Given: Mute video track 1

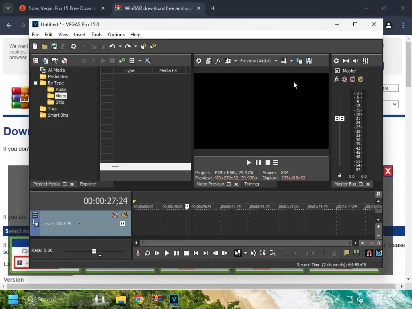Looking at the screenshot, I should (x=115, y=215).
